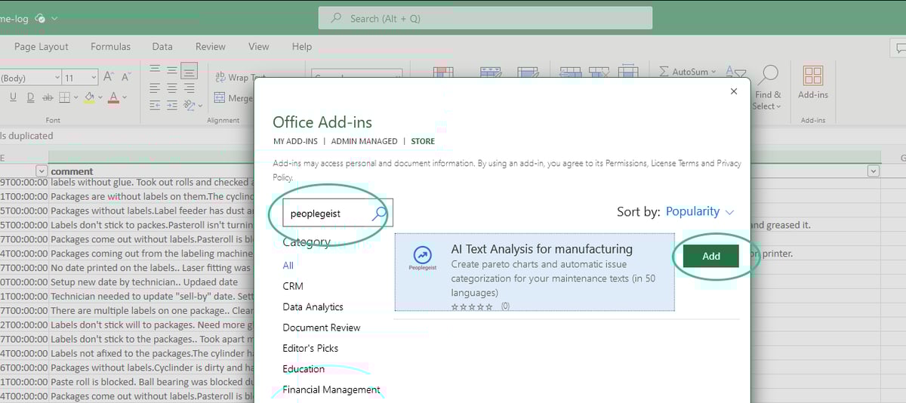Toggle strikethrough formatting
This screenshot has width=906, height=403.
(x=48, y=97)
